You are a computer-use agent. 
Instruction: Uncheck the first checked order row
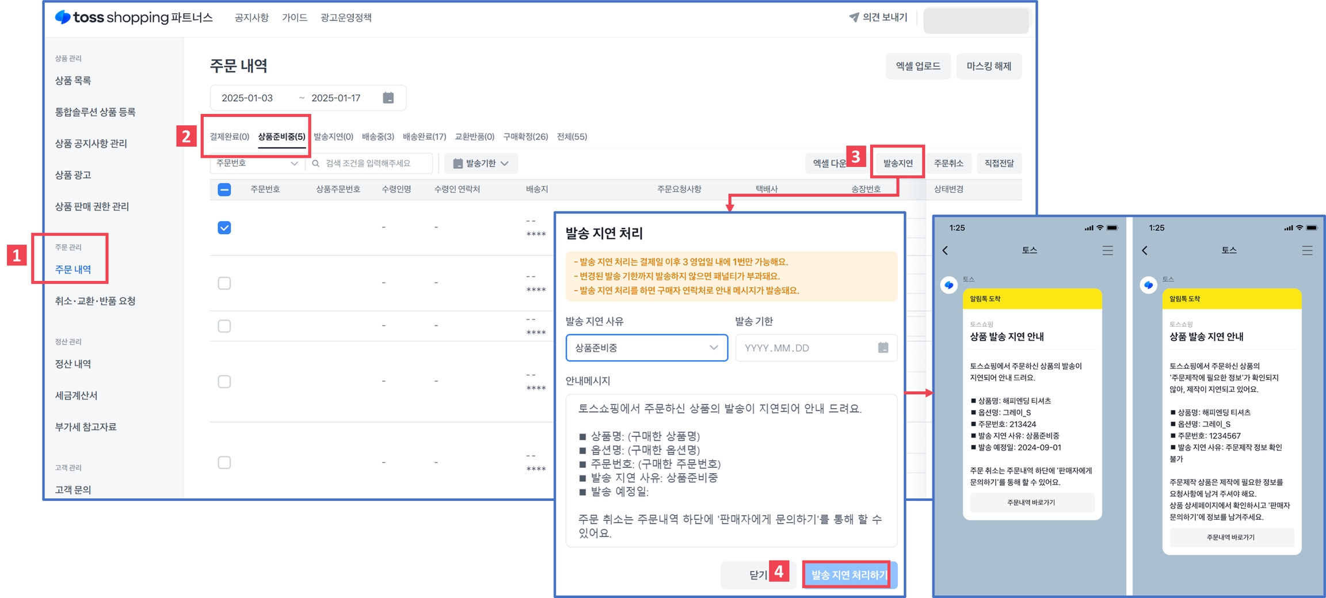coord(224,228)
